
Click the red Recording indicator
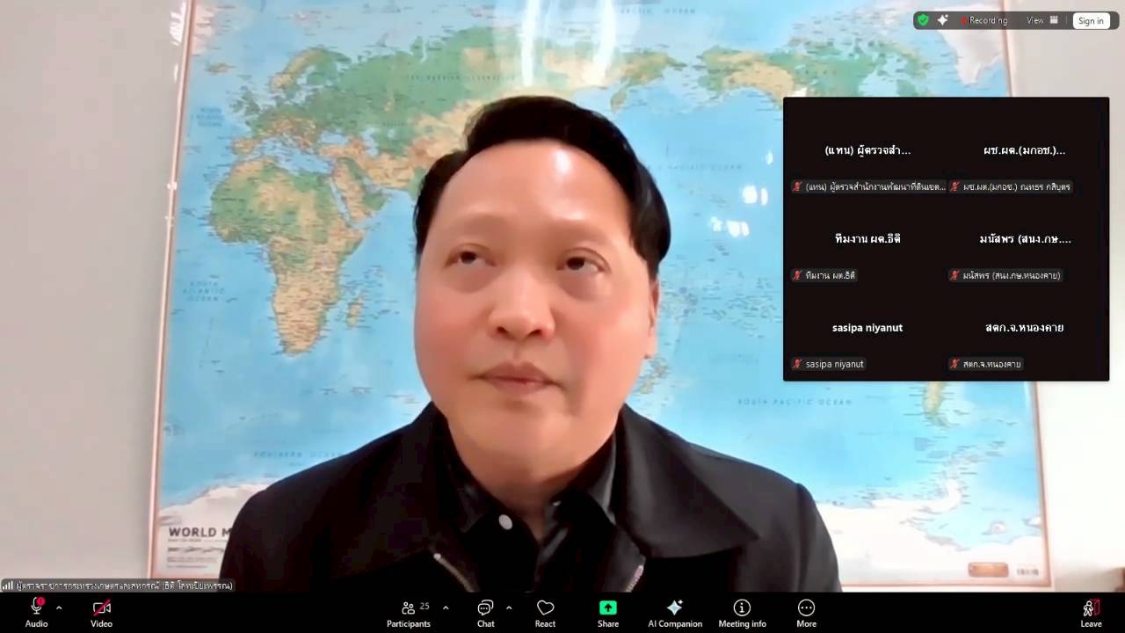coord(984,20)
